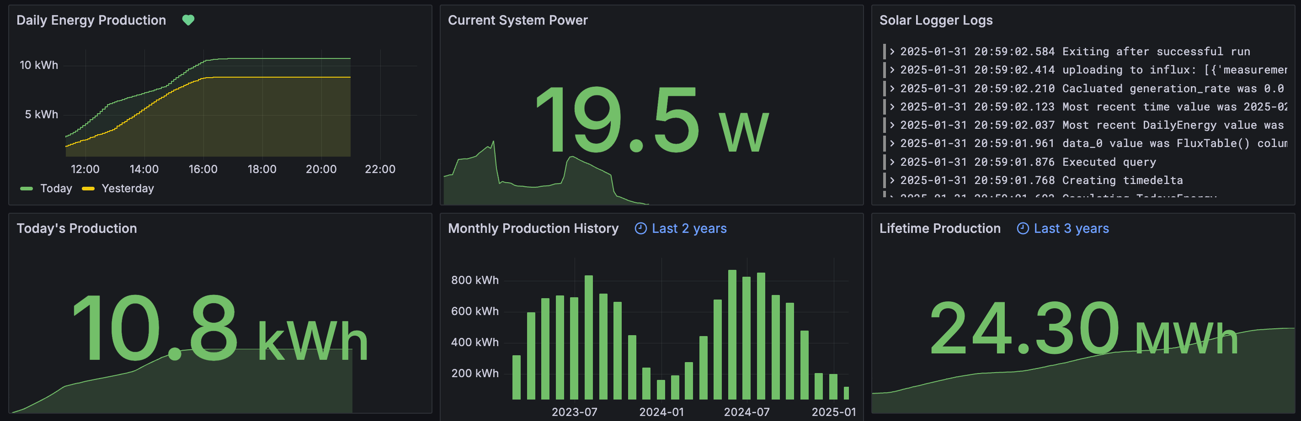The height and width of the screenshot is (421, 1301).
Task: Click the green Today legend color swatch
Action: (26, 189)
